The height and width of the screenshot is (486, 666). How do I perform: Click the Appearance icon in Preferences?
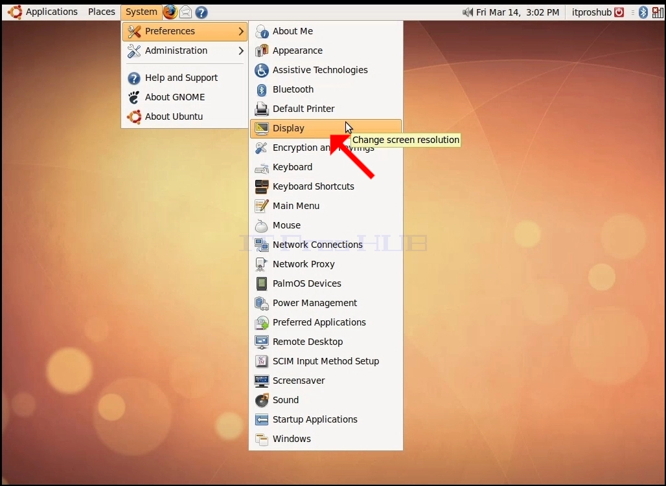pyautogui.click(x=262, y=50)
